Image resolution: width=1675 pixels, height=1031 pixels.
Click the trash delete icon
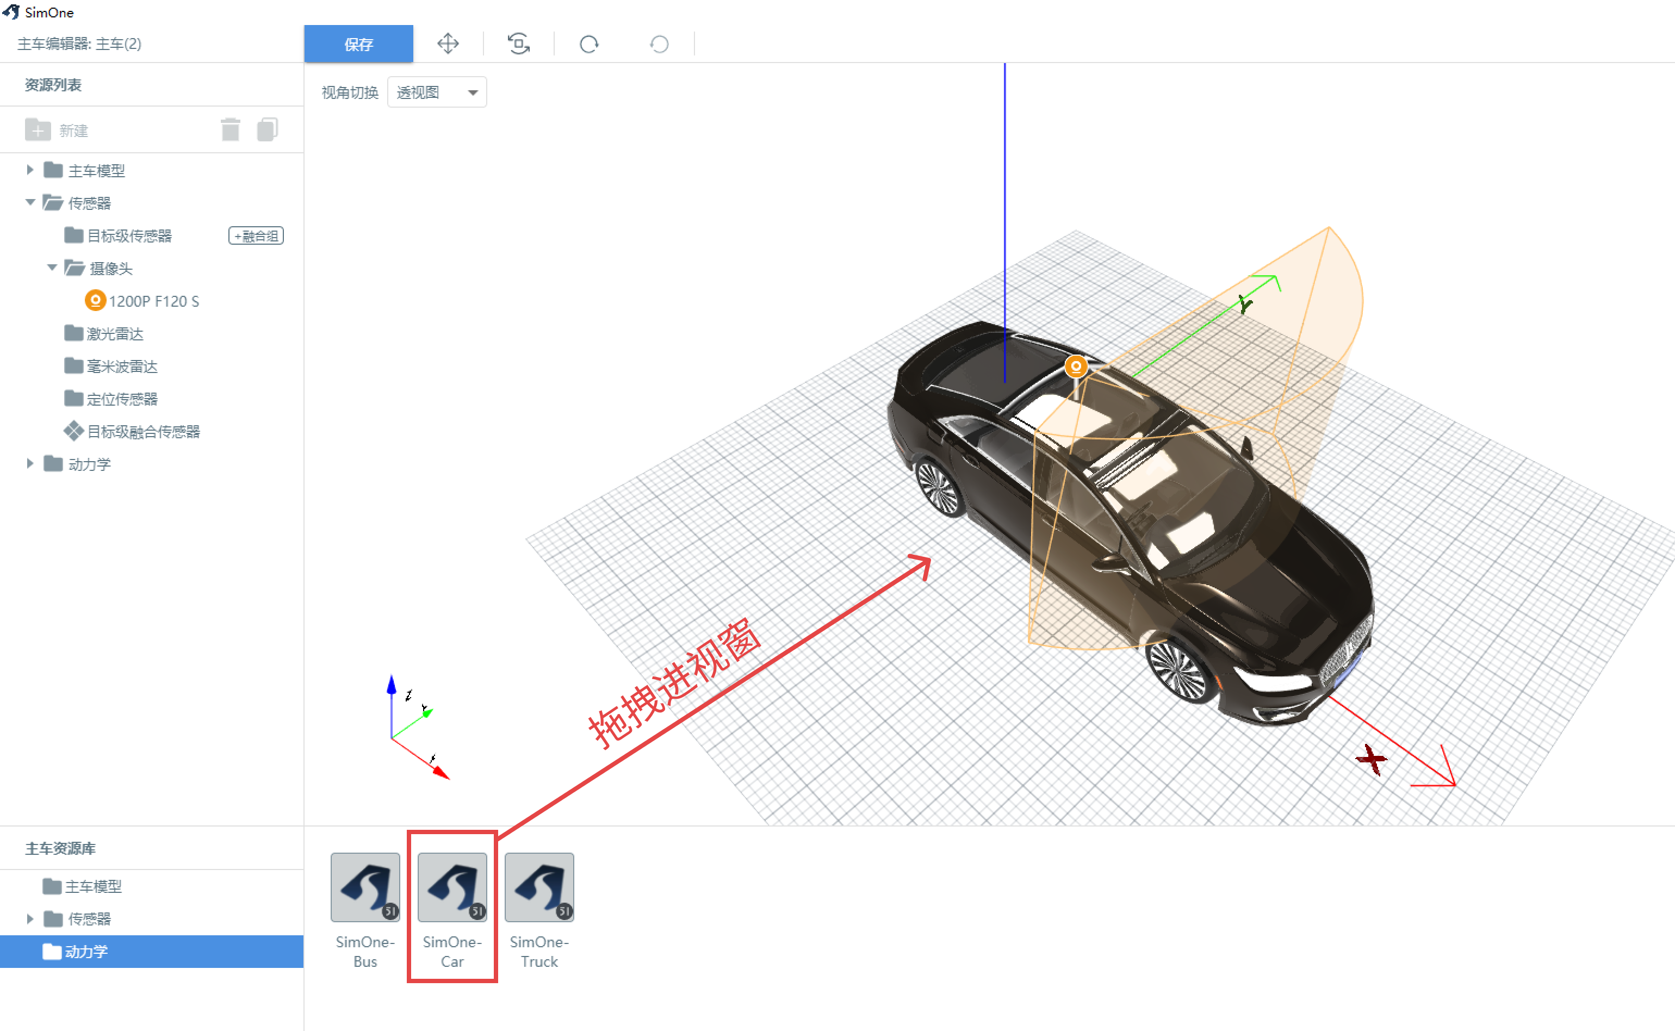231,129
